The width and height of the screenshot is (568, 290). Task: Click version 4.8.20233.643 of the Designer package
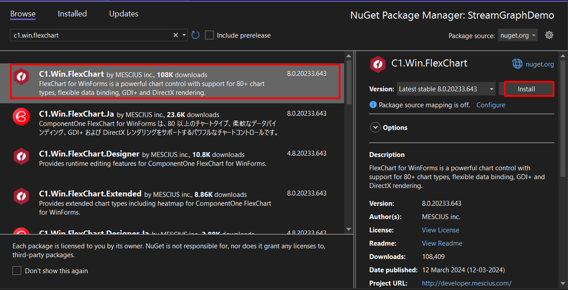(x=307, y=153)
